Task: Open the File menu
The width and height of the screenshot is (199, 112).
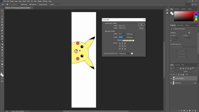Action: tap(4, 1)
